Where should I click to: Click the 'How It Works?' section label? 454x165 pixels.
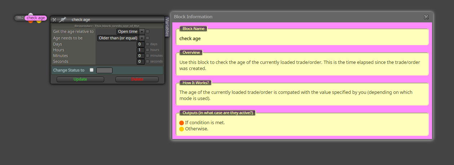pos(196,83)
